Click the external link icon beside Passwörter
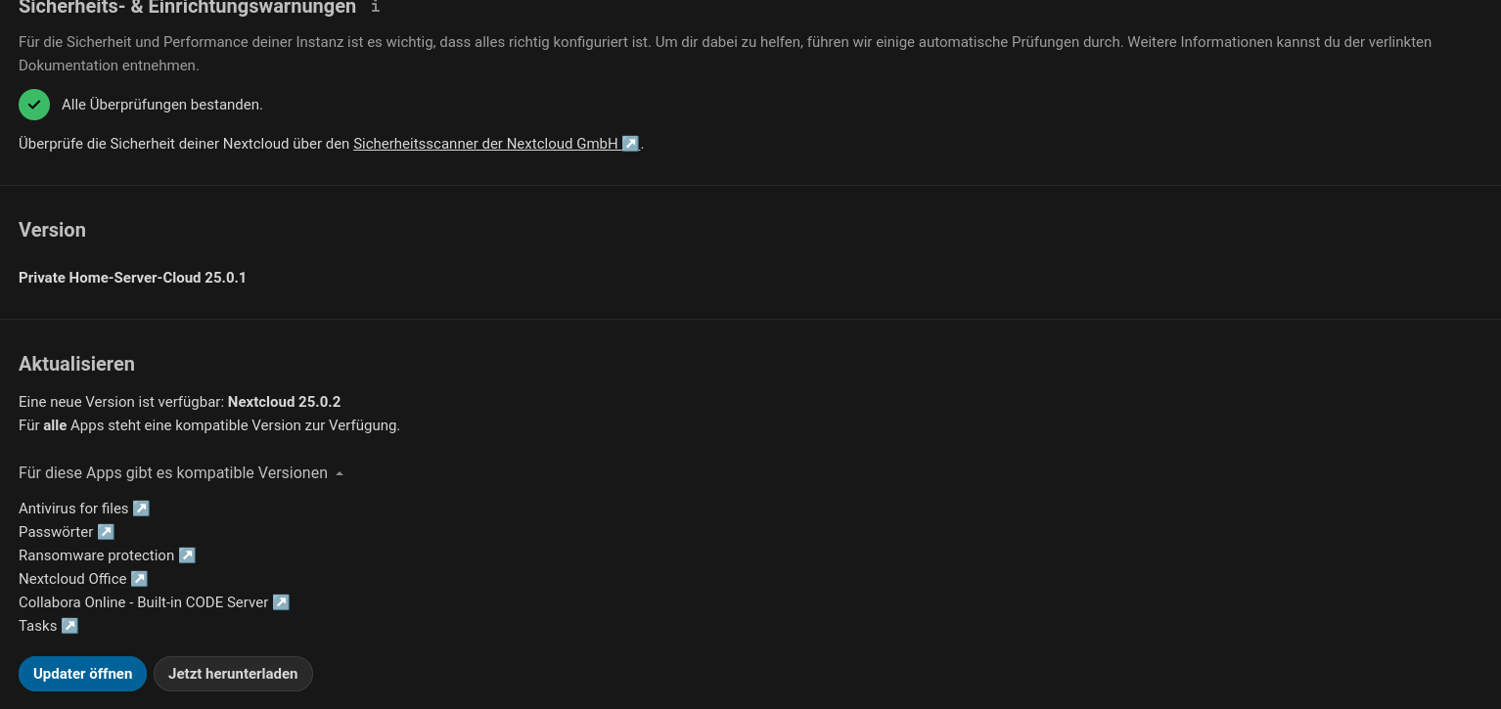Screen dimensions: 1501x709 106,532
